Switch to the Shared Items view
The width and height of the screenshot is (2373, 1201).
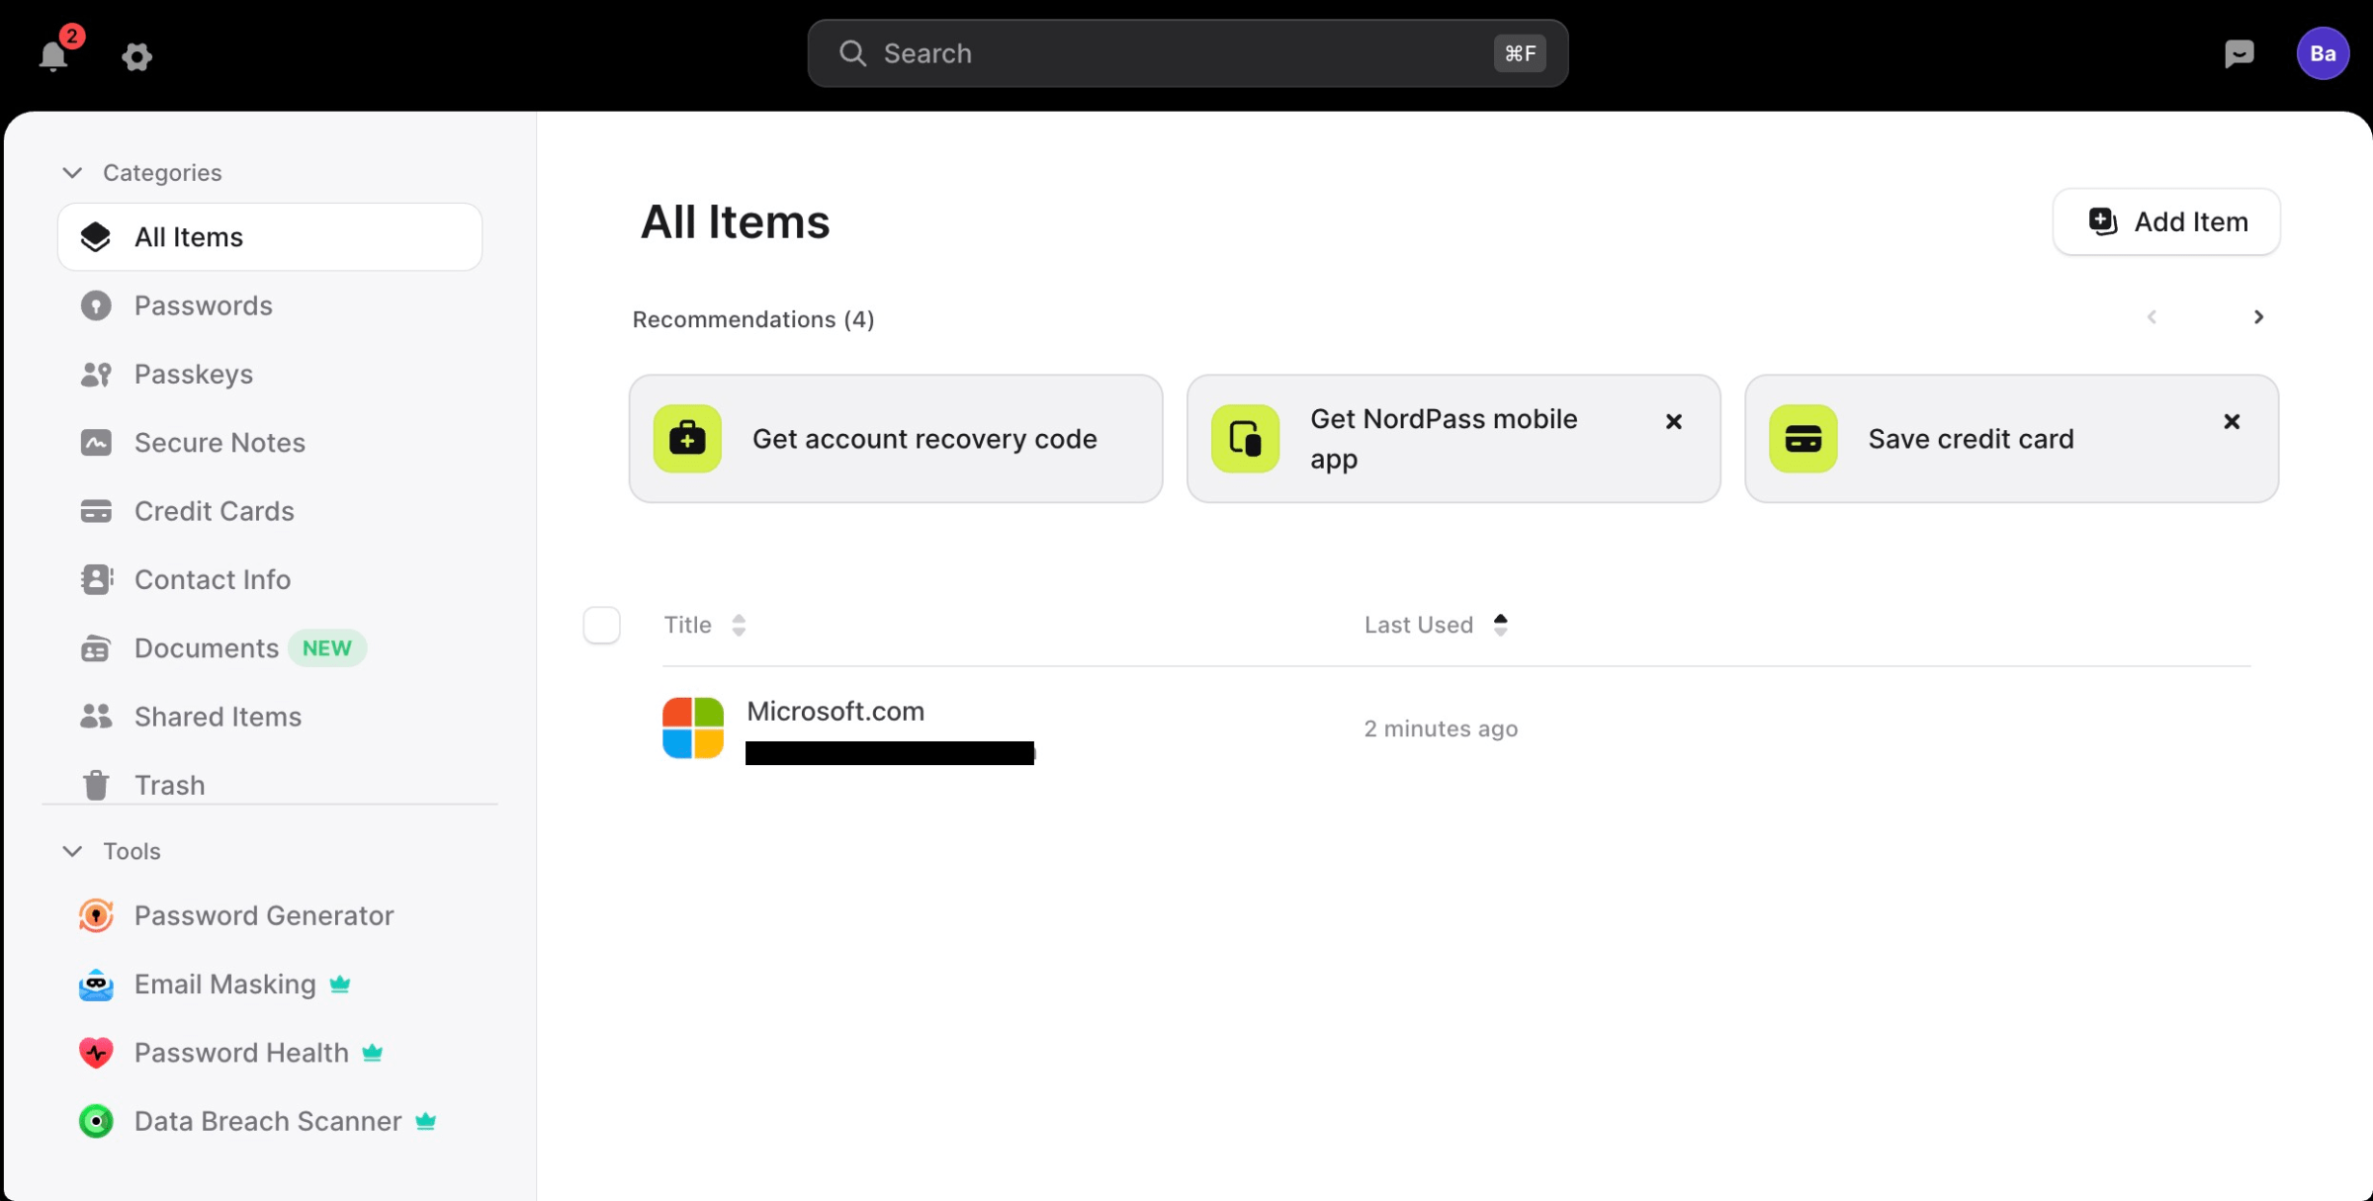click(217, 716)
